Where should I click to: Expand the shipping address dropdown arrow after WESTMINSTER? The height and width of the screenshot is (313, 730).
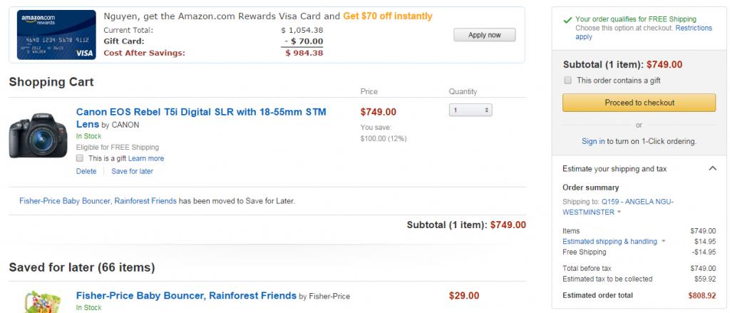620,212
